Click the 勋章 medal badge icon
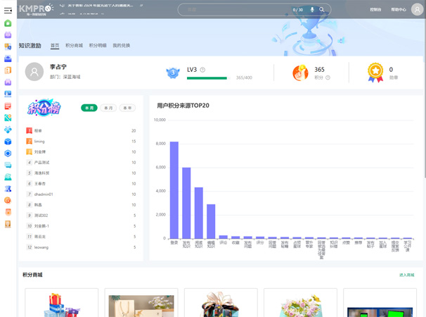Screen dimensions: 426x317 click(375, 73)
